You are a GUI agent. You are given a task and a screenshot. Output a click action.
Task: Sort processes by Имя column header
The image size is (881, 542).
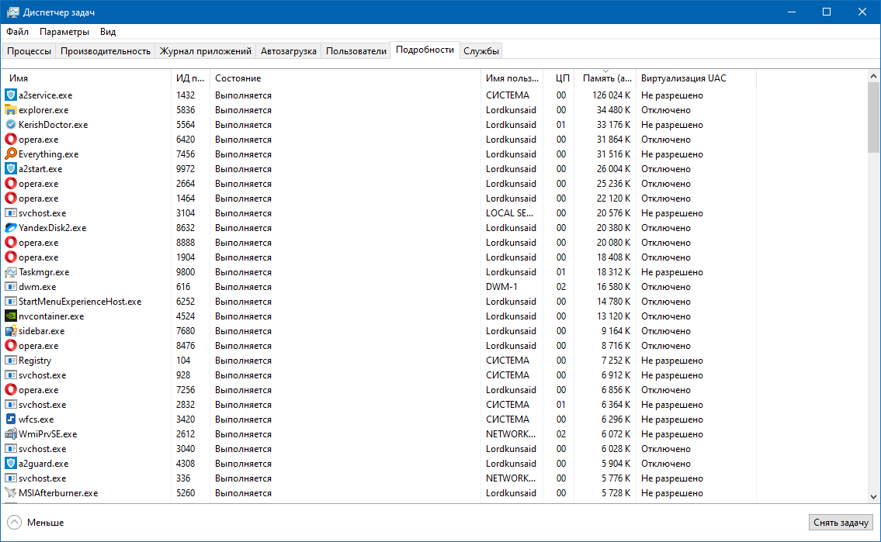coord(19,78)
